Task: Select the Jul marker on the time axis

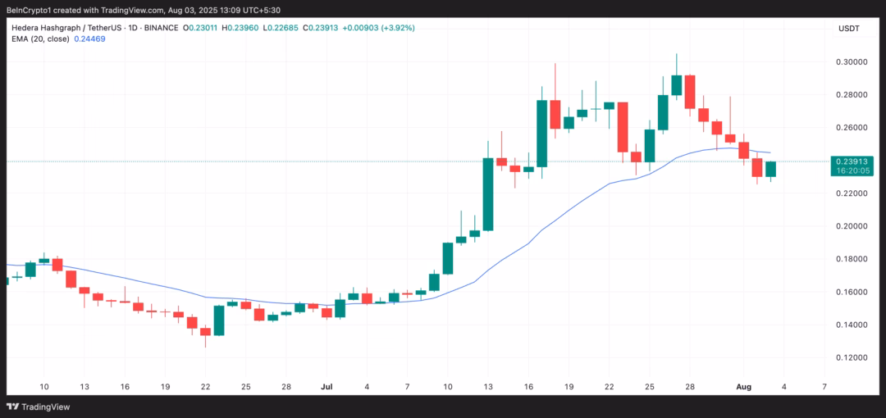Action: point(327,386)
